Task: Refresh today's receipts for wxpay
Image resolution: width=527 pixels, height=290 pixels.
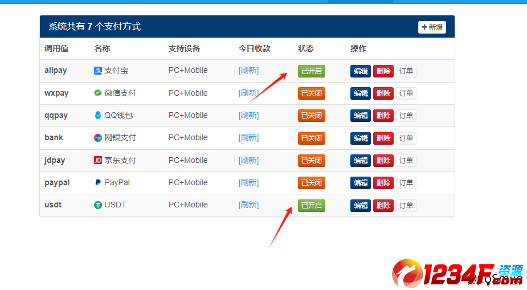Action: [x=249, y=93]
